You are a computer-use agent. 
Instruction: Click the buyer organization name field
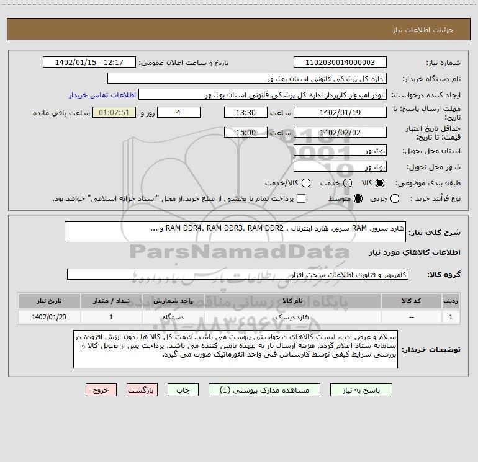point(247,78)
